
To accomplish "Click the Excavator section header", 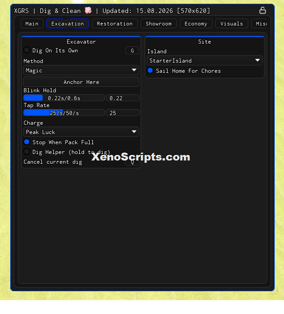I will [81, 42].
